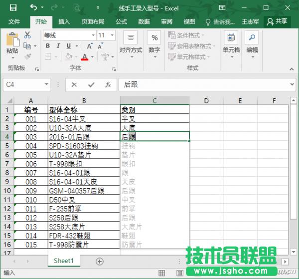Open the font size dropdown

(105, 35)
